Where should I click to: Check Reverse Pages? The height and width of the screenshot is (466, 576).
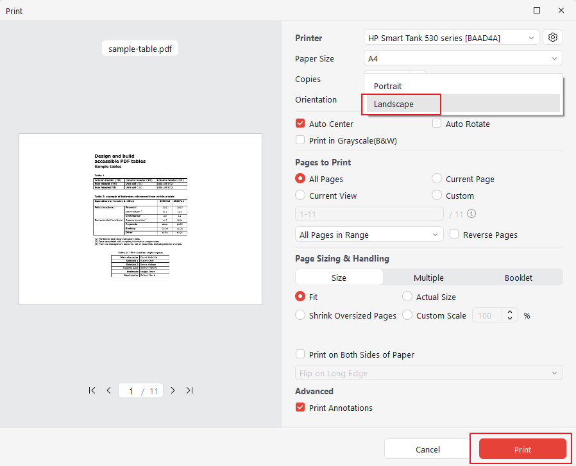(454, 235)
